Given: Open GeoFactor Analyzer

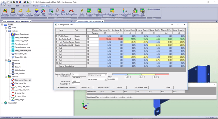Looking at the screenshot, I should (89, 13).
